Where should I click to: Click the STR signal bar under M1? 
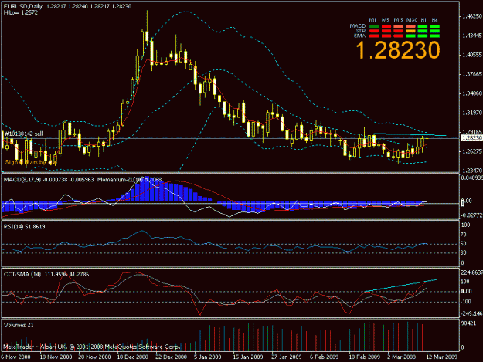click(374, 31)
